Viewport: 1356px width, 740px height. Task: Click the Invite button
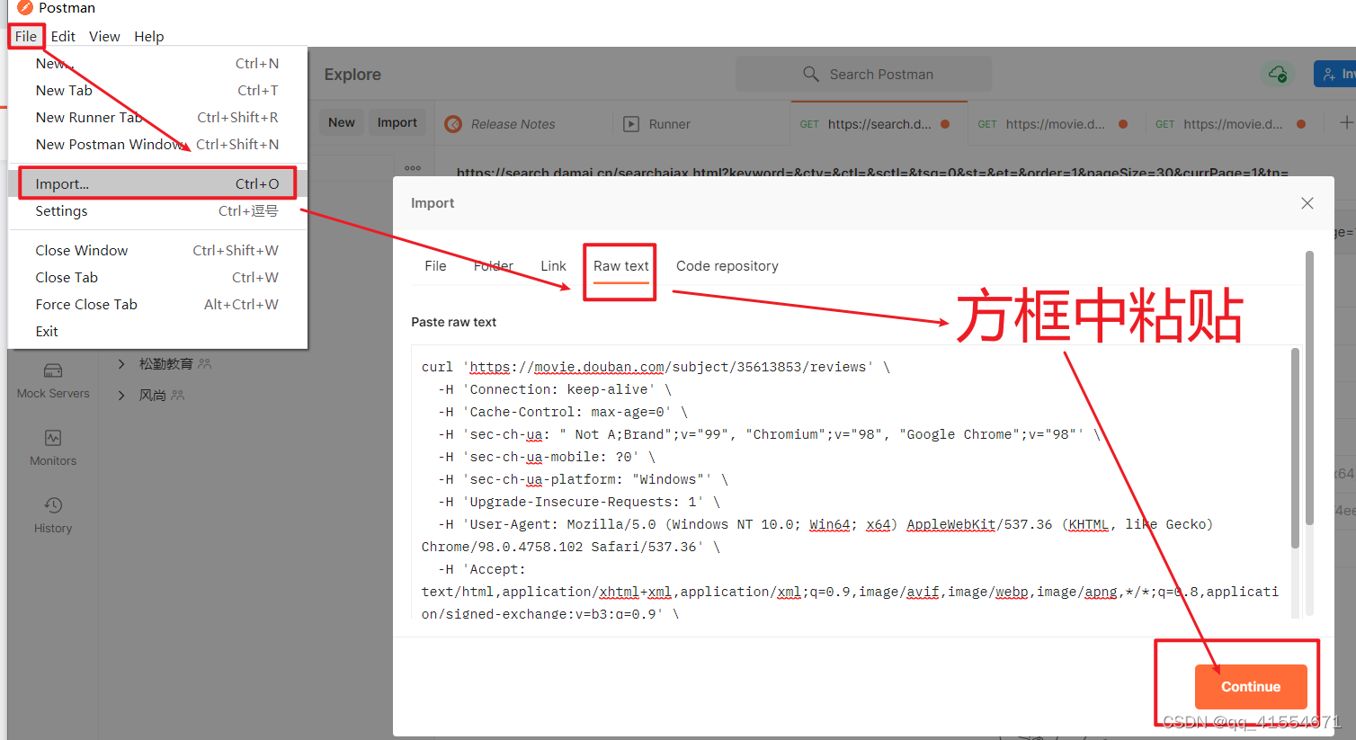coord(1334,74)
